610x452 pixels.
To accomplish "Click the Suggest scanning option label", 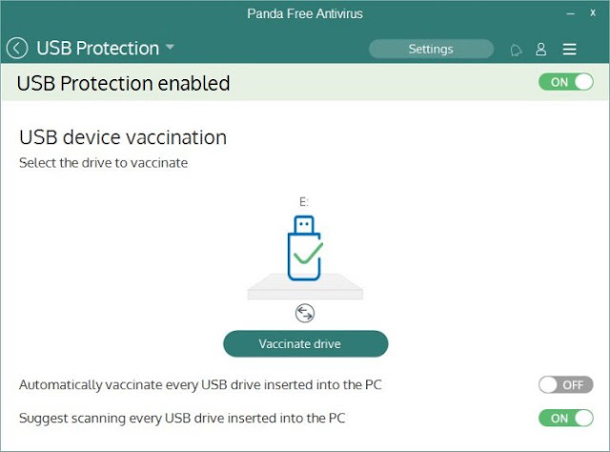I will click(182, 418).
